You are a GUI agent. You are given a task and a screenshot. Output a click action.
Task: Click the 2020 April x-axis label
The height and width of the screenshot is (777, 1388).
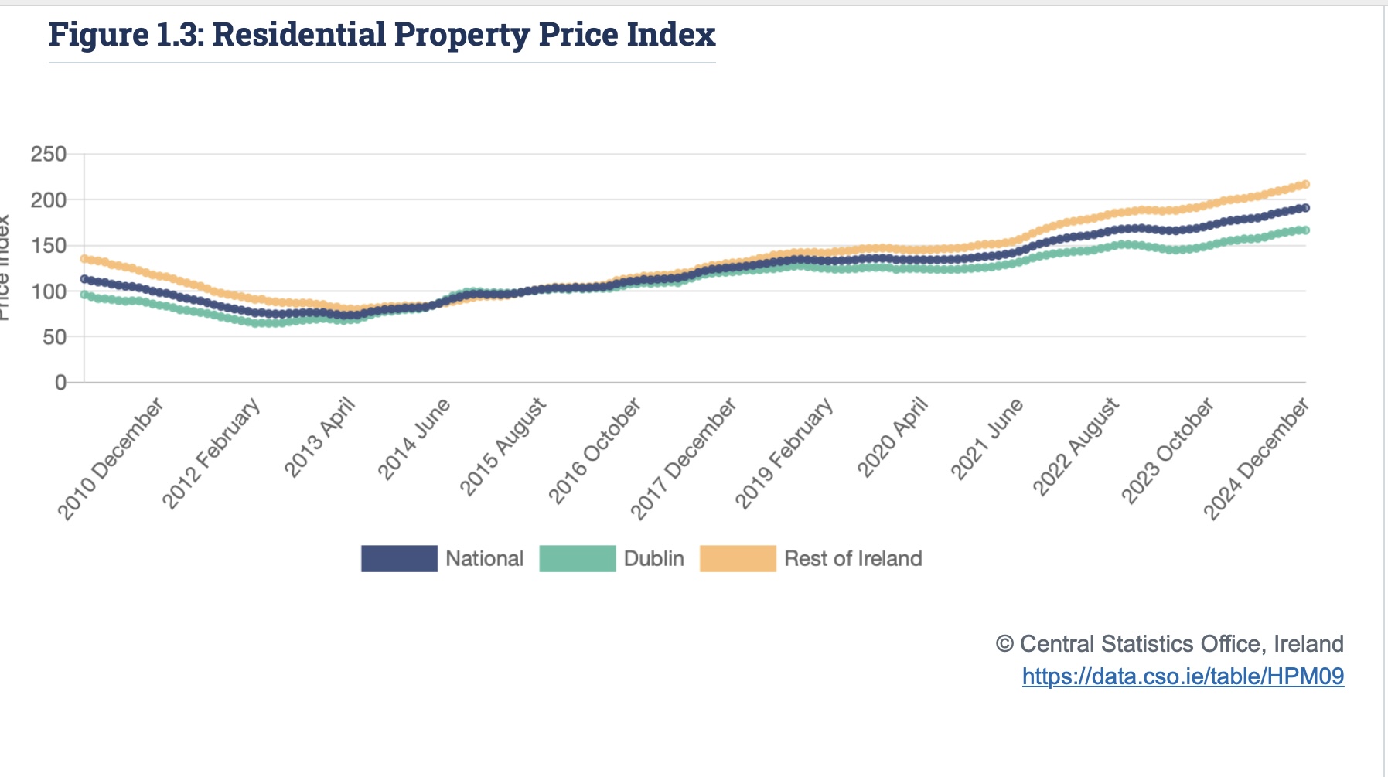[893, 438]
